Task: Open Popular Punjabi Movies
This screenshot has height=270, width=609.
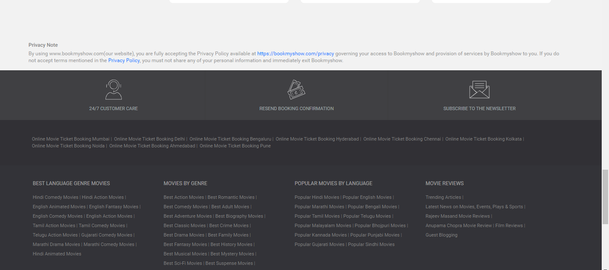Action: (x=375, y=235)
